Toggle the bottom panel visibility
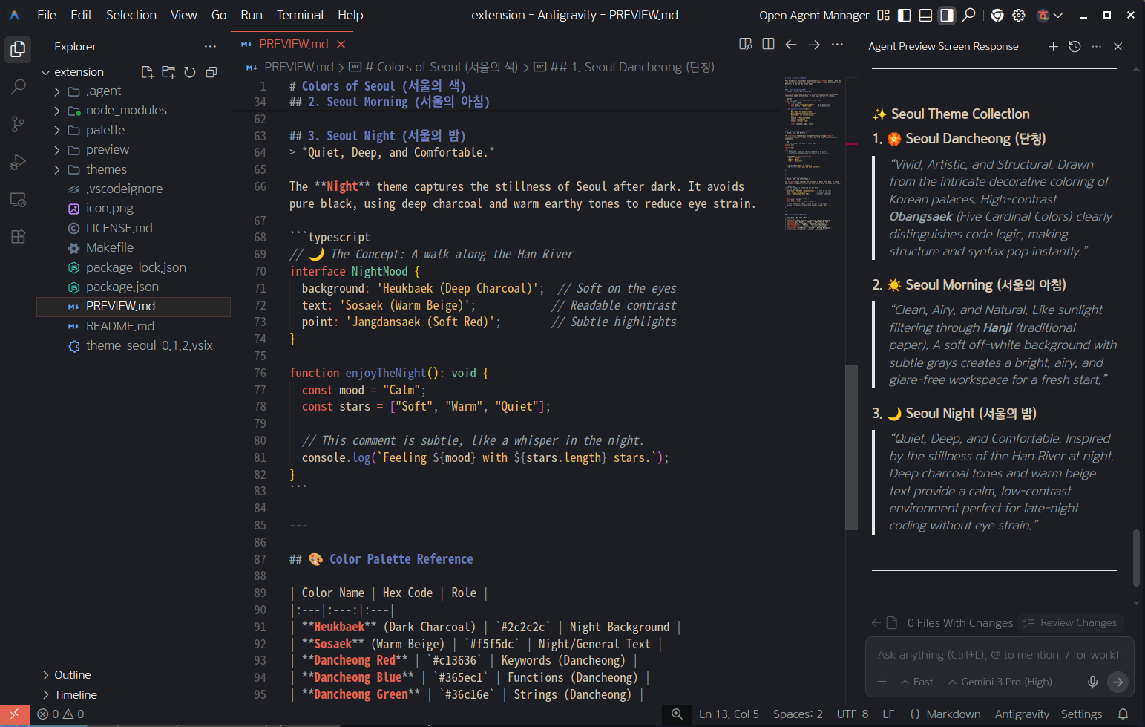 pos(925,15)
